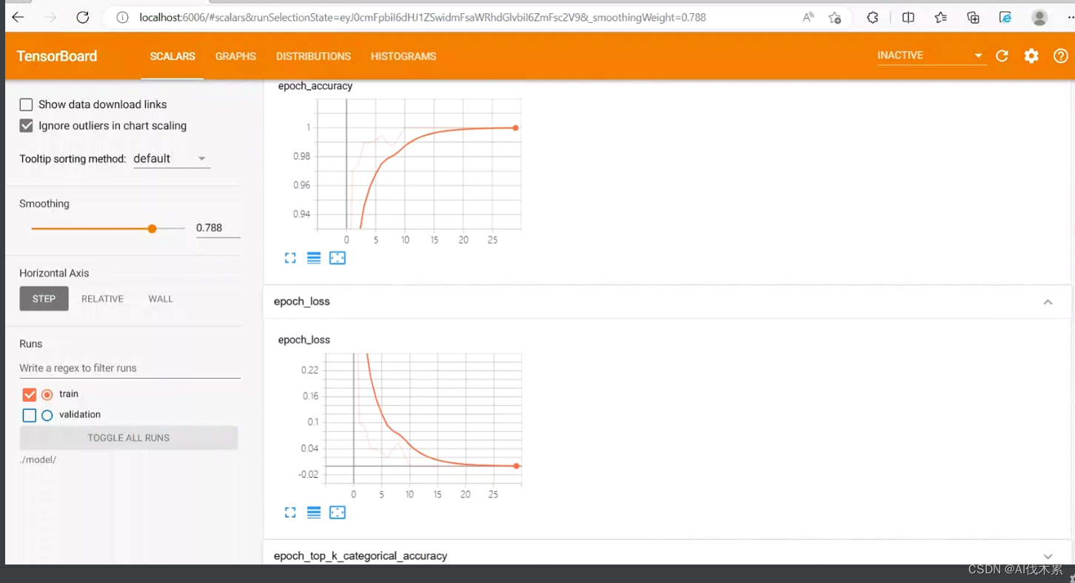Open the browser profile avatar
This screenshot has height=583, width=1075.
[1039, 17]
